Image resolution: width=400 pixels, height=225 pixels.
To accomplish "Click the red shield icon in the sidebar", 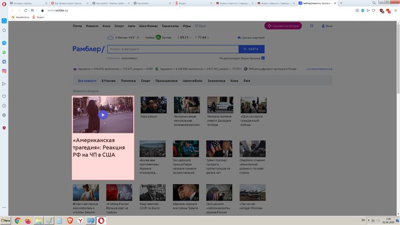I will 4,128.
